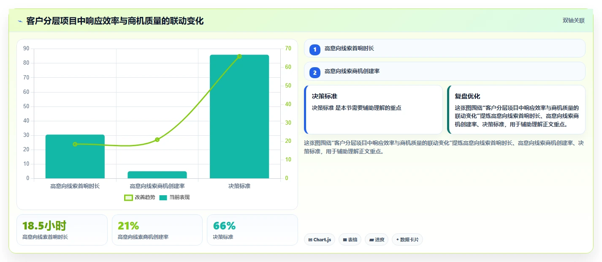Click the icon inside Chart.js chip

[x=310, y=240]
